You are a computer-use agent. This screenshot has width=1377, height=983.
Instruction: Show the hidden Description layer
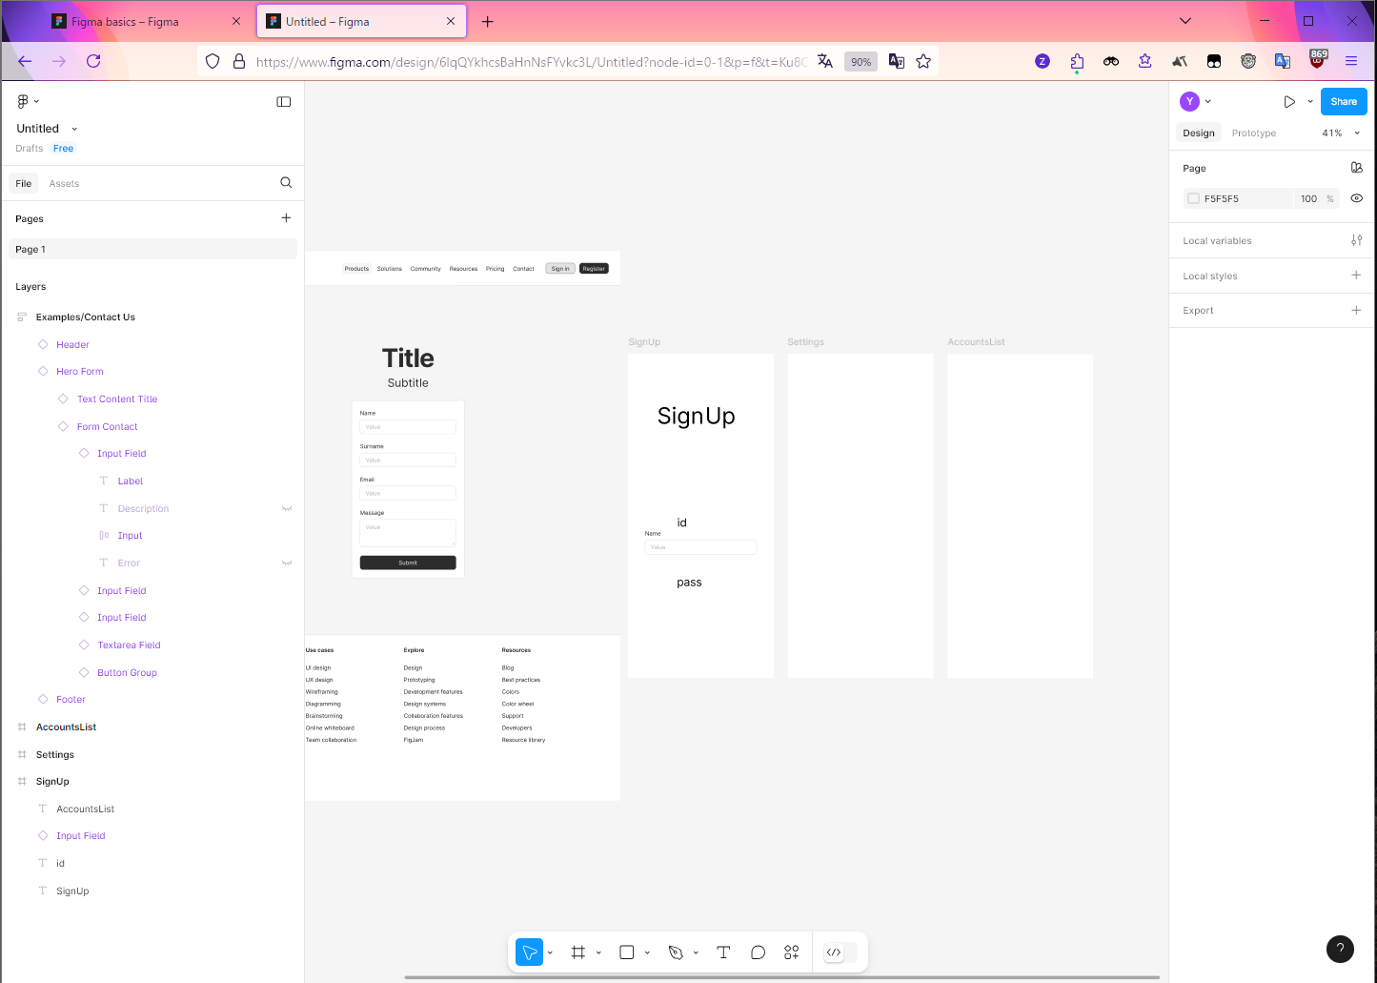tap(287, 508)
